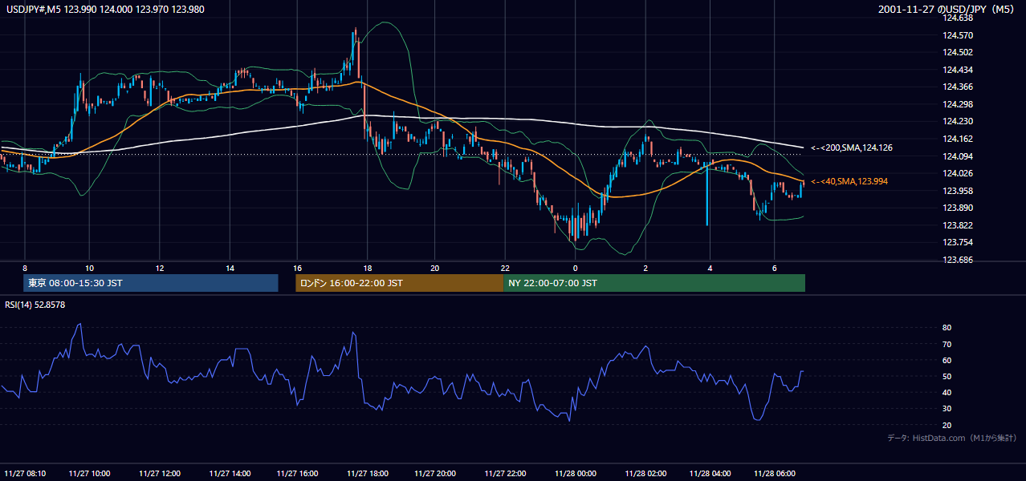The height and width of the screenshot is (481, 1026).
Task: Click hour label 18 under the price chart
Action: tap(367, 268)
